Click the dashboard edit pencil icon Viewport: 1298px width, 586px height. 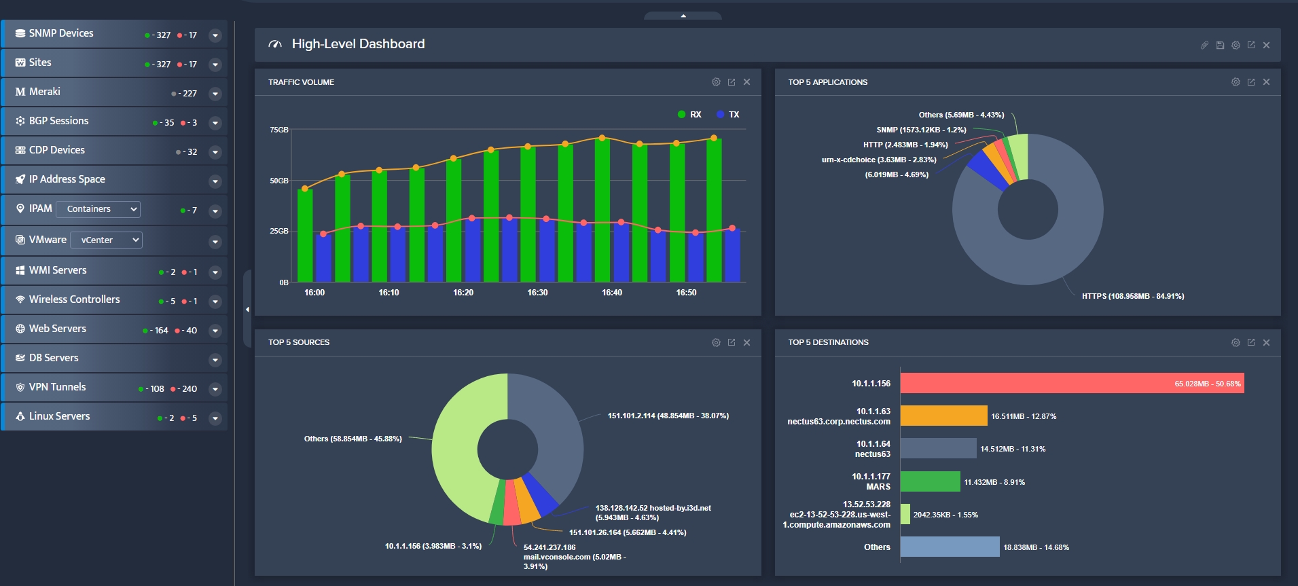[x=1204, y=45]
